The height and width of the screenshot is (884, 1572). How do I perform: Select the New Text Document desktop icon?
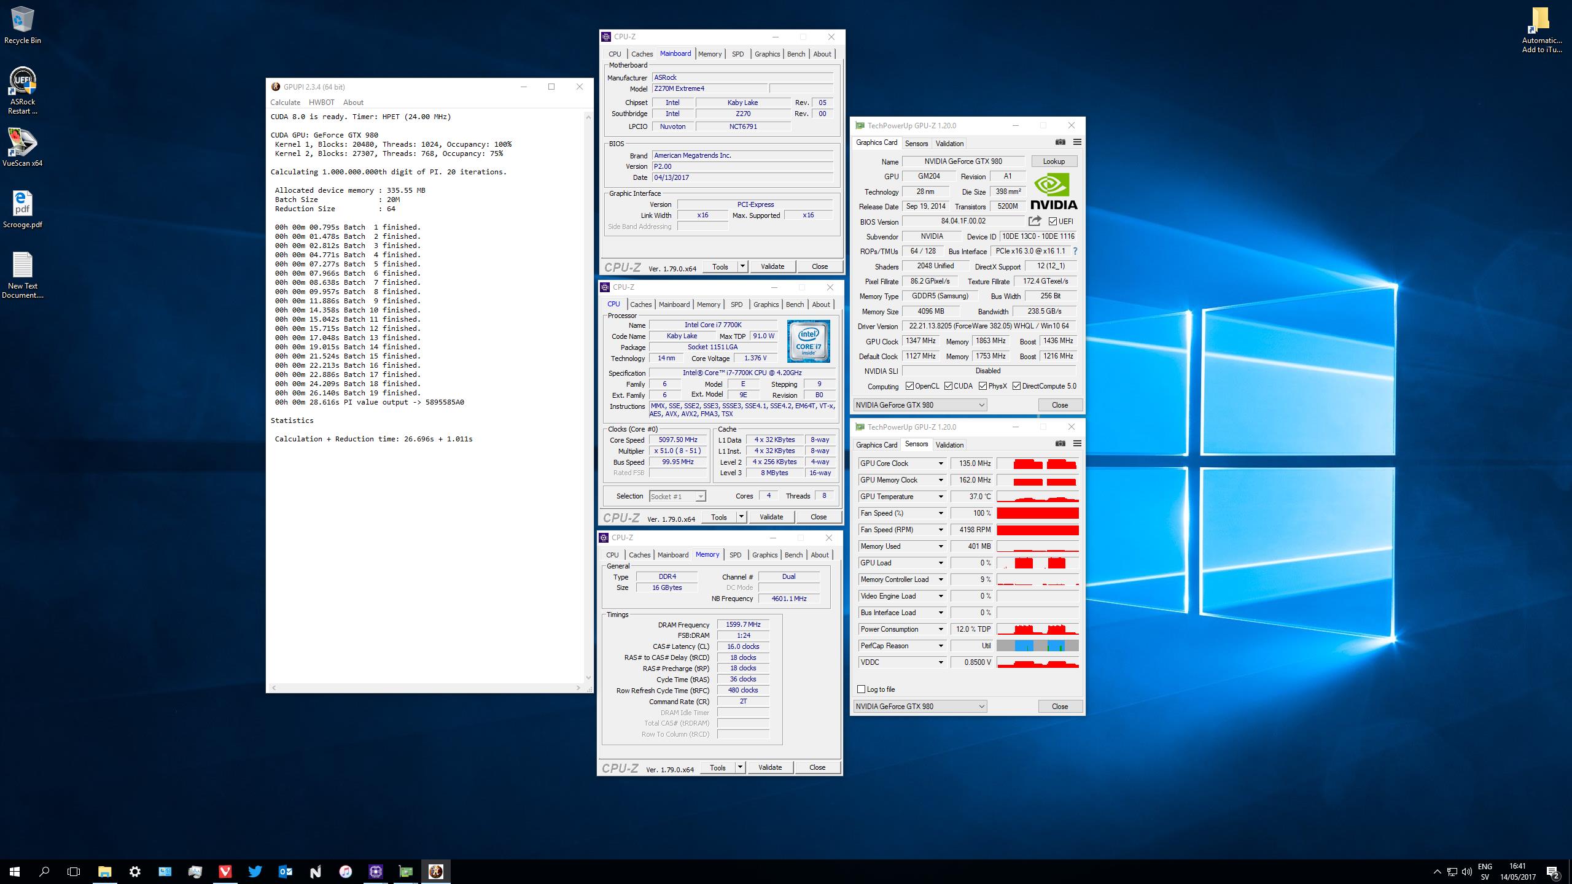tap(23, 275)
